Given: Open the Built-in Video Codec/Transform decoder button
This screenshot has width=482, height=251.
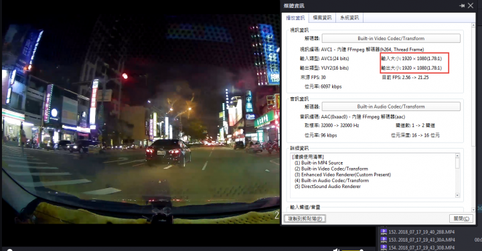Looking at the screenshot, I should pyautogui.click(x=391, y=38).
